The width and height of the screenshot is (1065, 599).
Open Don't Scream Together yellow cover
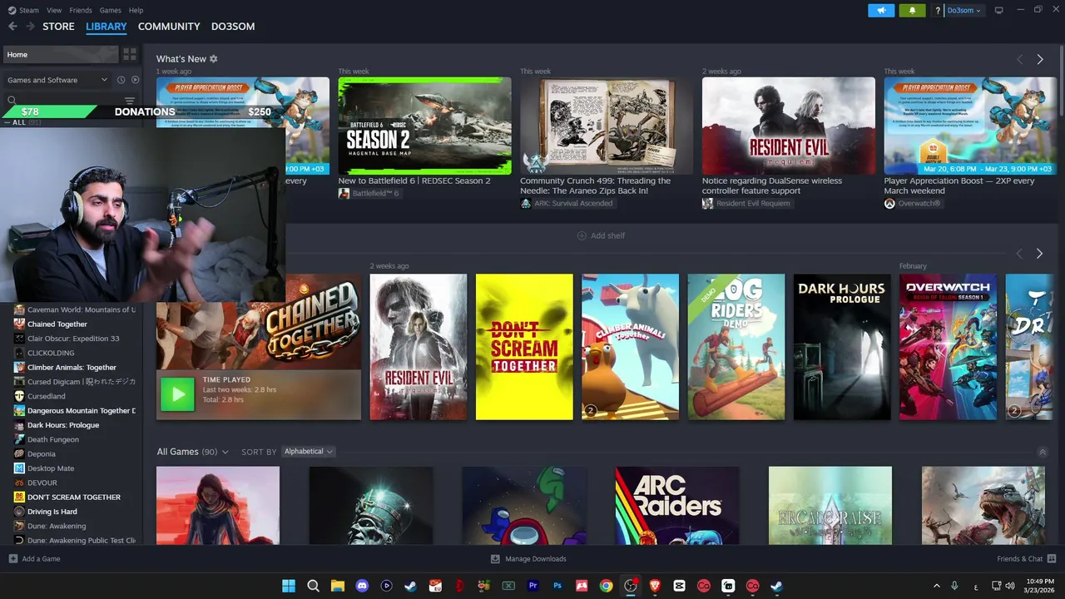(524, 347)
